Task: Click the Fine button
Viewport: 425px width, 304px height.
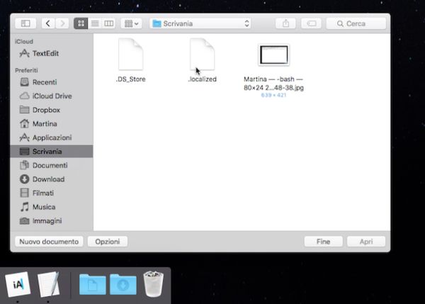Action: click(x=324, y=242)
